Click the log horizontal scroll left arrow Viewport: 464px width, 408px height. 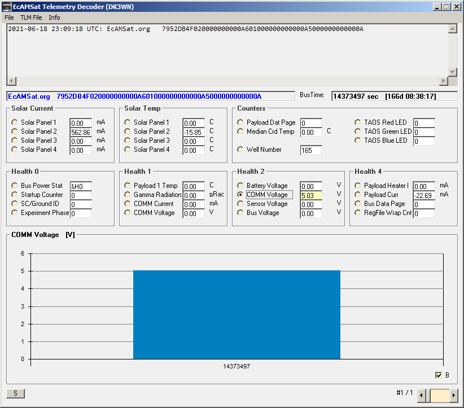coord(11,81)
